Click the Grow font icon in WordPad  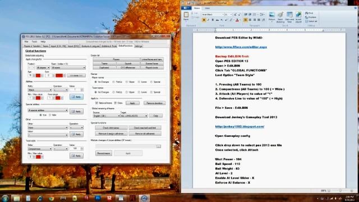click(x=235, y=15)
